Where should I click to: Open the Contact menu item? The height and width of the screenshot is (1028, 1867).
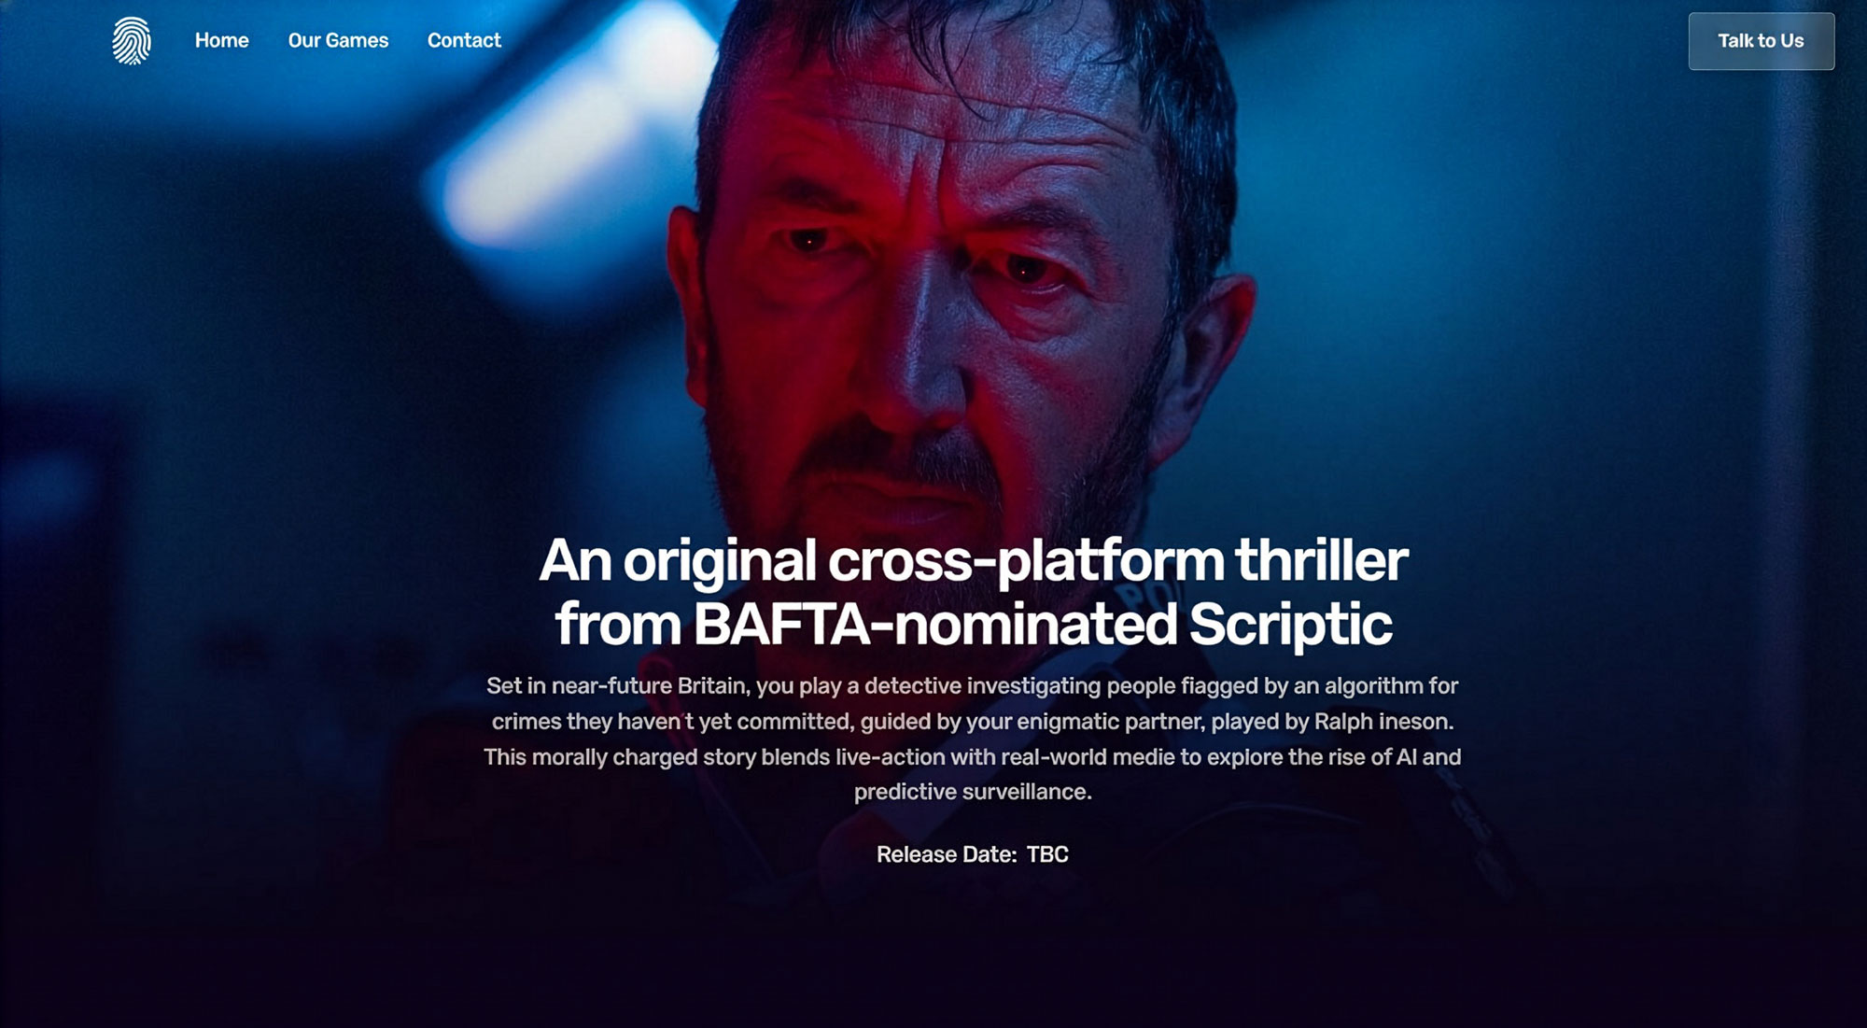(x=464, y=40)
